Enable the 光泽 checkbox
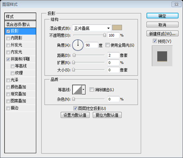This screenshot has width=183, height=158. (8, 80)
